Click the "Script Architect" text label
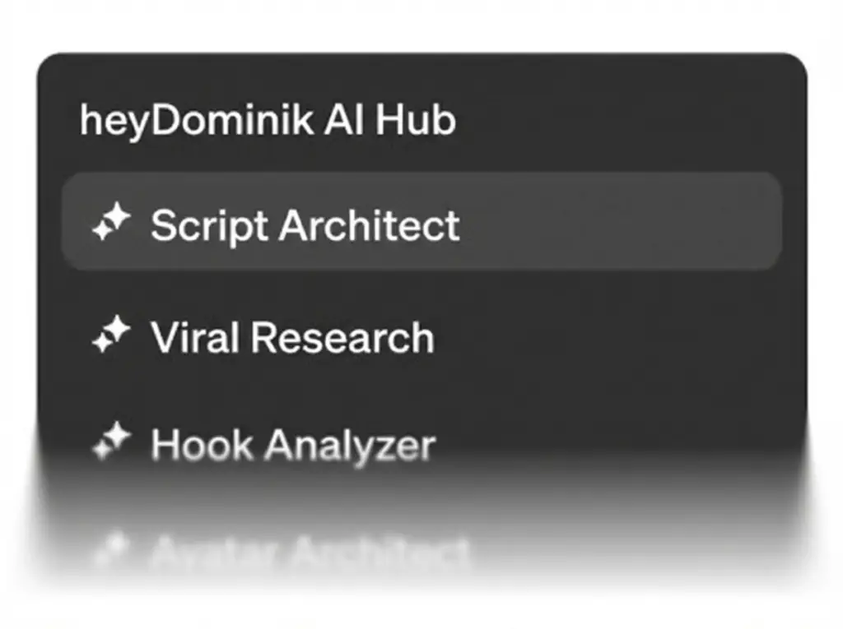Image resolution: width=843 pixels, height=629 pixels. click(305, 224)
